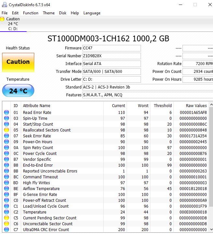213x234 pixels.
Task: Click the Standard field ACS-2
Action: (x=148, y=87)
